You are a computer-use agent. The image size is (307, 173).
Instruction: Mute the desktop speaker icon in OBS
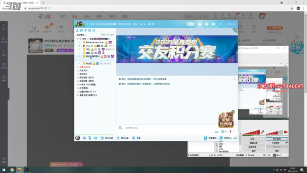286,132
